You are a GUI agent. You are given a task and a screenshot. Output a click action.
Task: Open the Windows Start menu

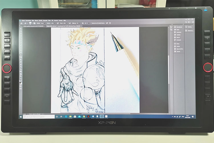[21, 117]
